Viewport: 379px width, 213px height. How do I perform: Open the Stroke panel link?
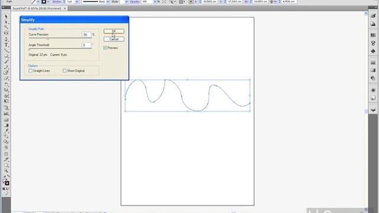[57, 2]
